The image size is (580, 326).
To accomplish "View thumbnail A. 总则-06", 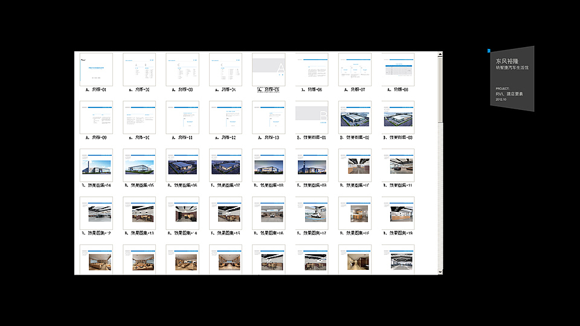I will tap(312, 69).
